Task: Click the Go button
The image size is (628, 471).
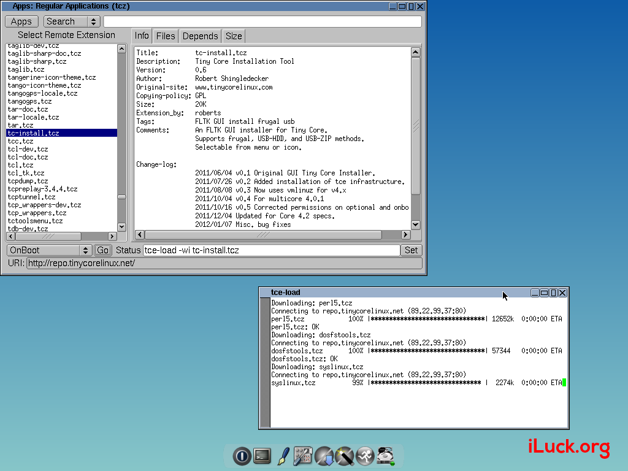Action: [102, 250]
